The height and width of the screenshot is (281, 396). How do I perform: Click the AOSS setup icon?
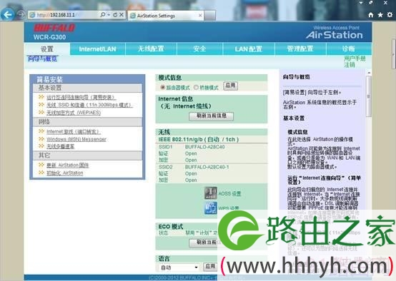tap(211, 193)
